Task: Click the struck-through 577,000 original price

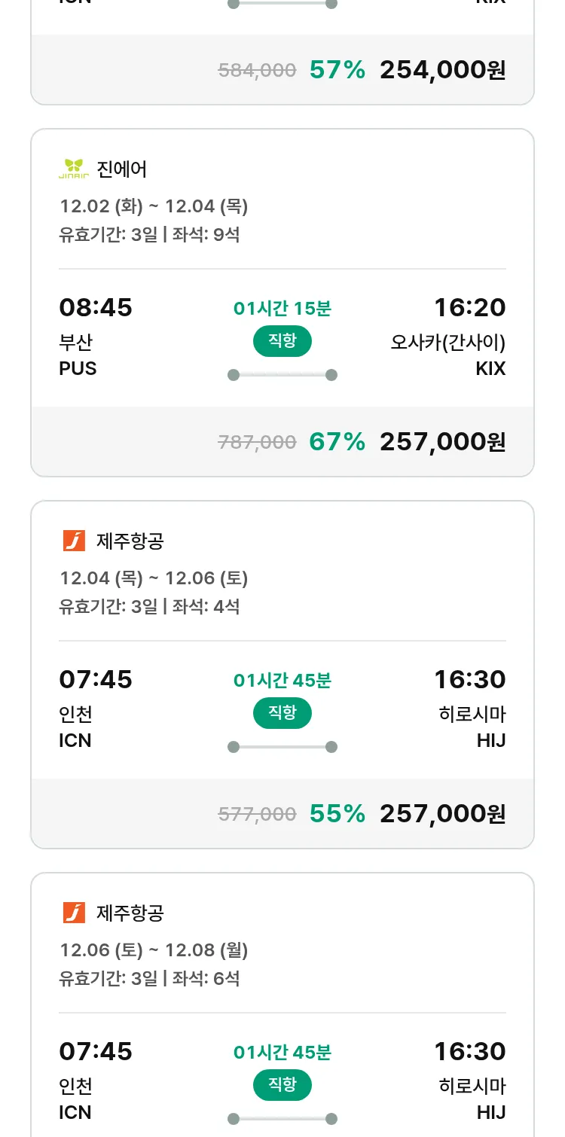Action: coord(257,814)
